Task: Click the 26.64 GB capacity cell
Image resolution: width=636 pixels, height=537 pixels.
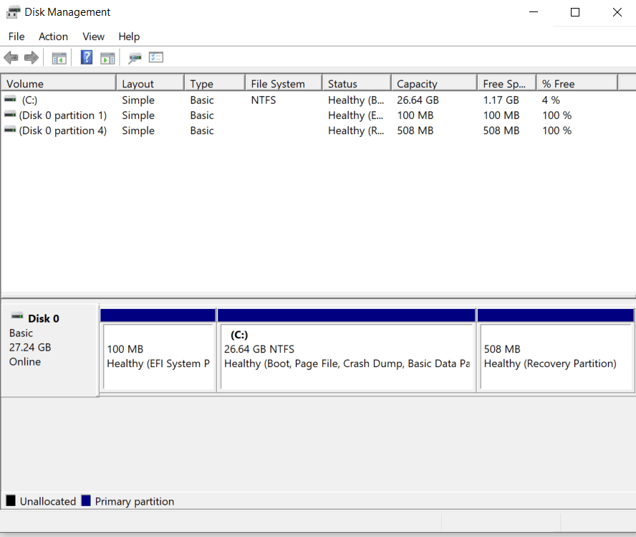Action: tap(418, 100)
